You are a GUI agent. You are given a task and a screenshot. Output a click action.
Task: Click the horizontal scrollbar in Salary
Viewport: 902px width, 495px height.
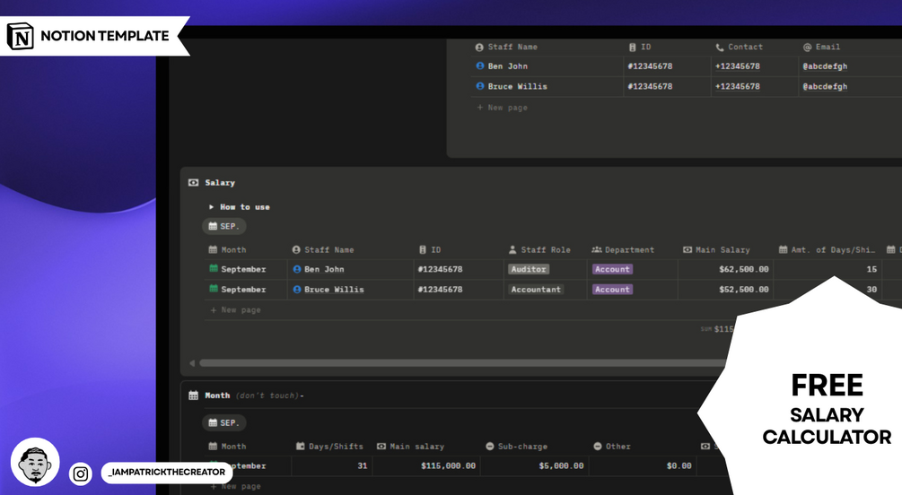point(463,363)
